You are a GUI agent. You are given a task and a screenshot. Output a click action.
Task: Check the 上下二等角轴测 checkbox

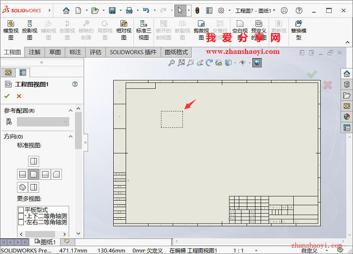[x=21, y=216]
